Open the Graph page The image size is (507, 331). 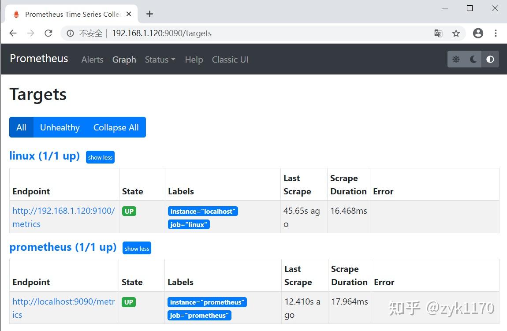(x=124, y=60)
